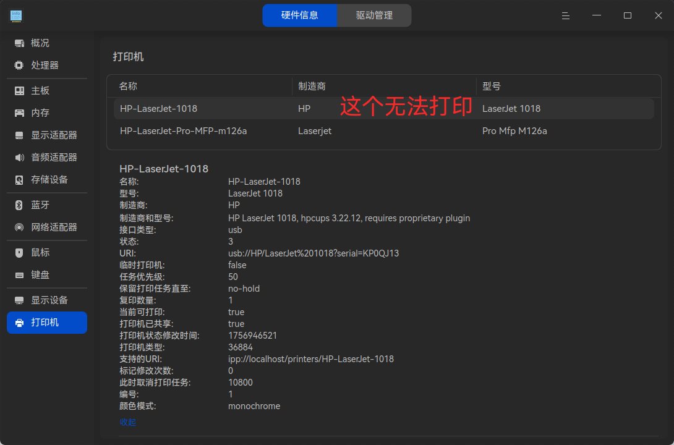This screenshot has width=674, height=445.
Task: Click the 内存 memory icon
Action: click(x=19, y=113)
